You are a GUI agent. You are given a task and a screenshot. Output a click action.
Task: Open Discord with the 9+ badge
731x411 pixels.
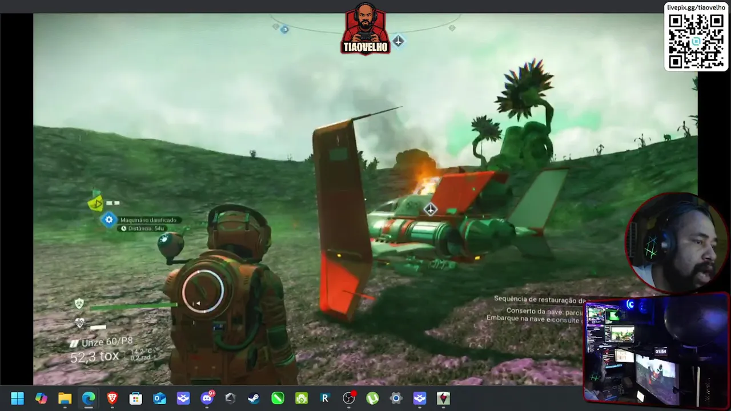(207, 398)
